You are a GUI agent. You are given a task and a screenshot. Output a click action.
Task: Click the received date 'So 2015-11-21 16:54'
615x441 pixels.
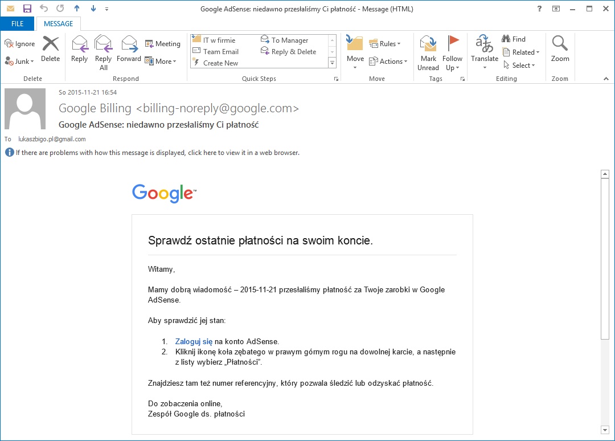tap(88, 92)
